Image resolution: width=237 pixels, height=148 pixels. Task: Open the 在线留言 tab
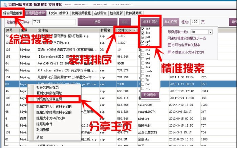pos(100,13)
